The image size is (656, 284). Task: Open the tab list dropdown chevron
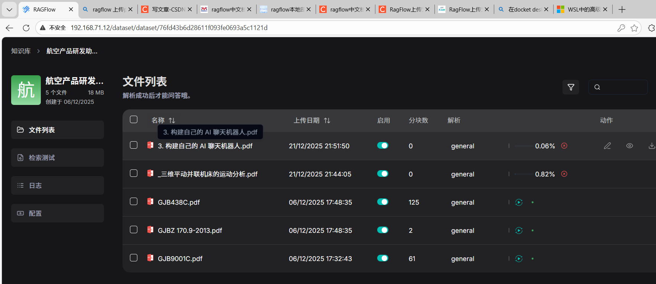(x=9, y=10)
